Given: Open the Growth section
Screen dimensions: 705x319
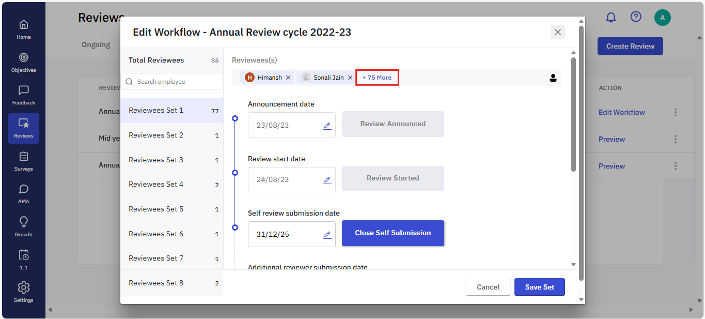Looking at the screenshot, I should click(x=23, y=226).
